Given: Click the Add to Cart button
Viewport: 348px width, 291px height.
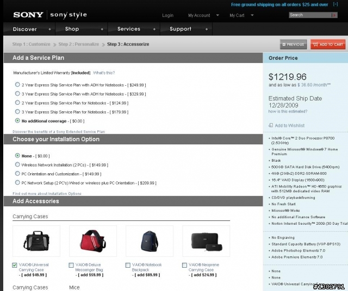Looking at the screenshot, I should click(328, 45).
